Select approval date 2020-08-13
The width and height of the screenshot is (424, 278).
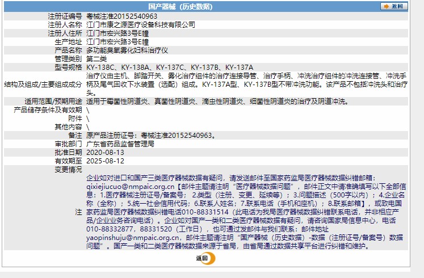(x=105, y=153)
